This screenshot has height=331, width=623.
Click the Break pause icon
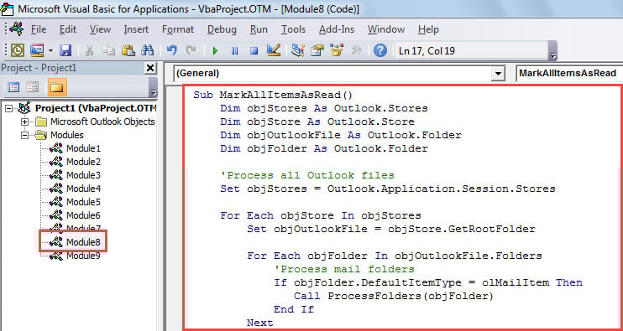[235, 51]
